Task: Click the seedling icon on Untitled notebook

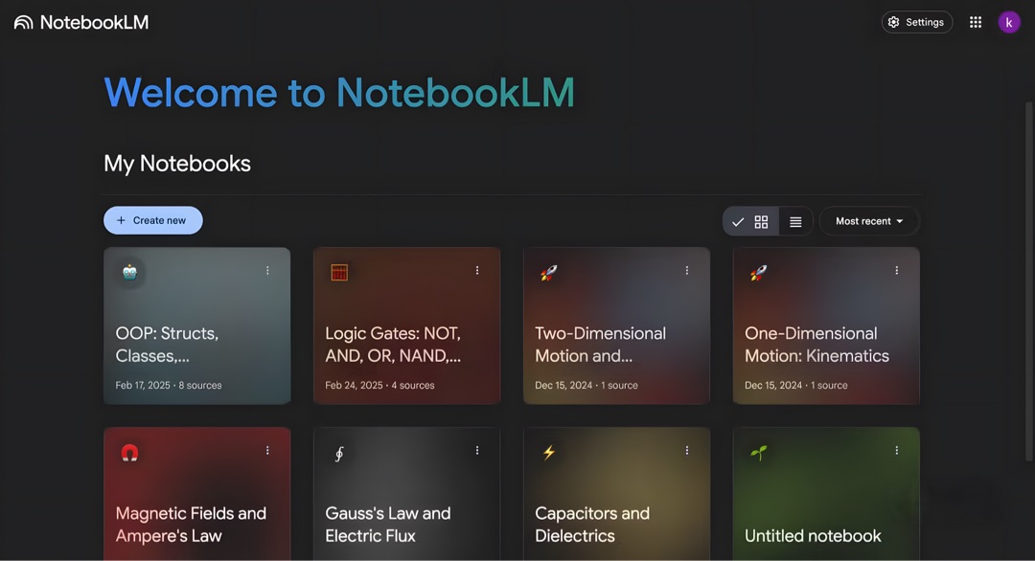Action: [758, 453]
